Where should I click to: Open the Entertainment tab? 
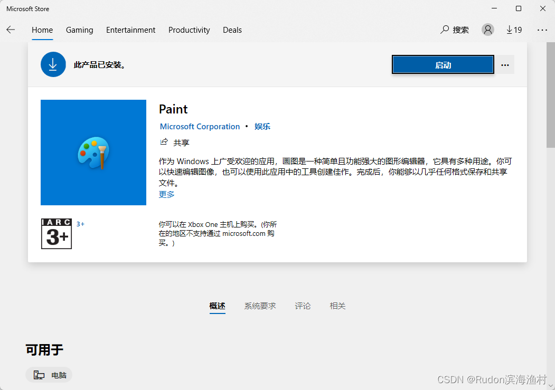pyautogui.click(x=130, y=30)
